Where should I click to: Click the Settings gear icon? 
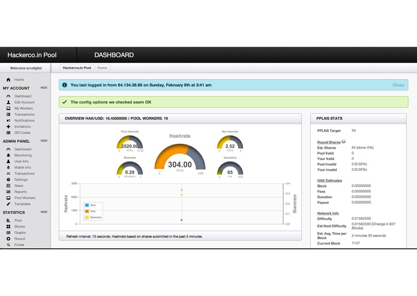click(8, 180)
